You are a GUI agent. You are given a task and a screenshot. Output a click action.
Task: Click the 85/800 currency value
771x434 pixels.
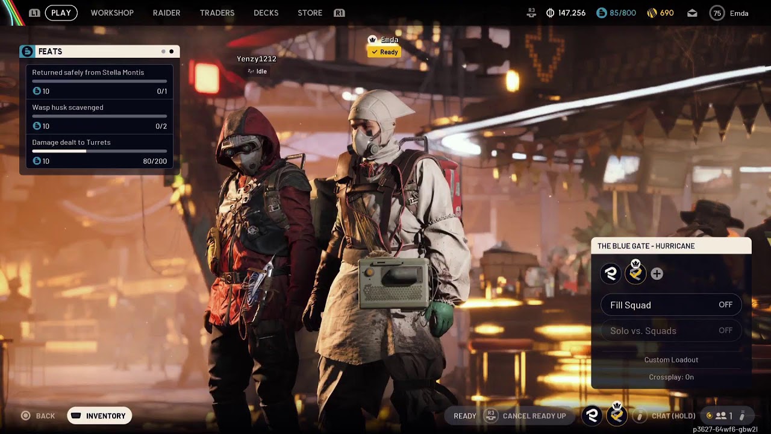click(x=623, y=13)
